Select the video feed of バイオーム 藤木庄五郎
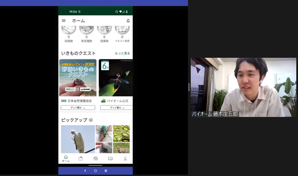 click(x=244, y=87)
